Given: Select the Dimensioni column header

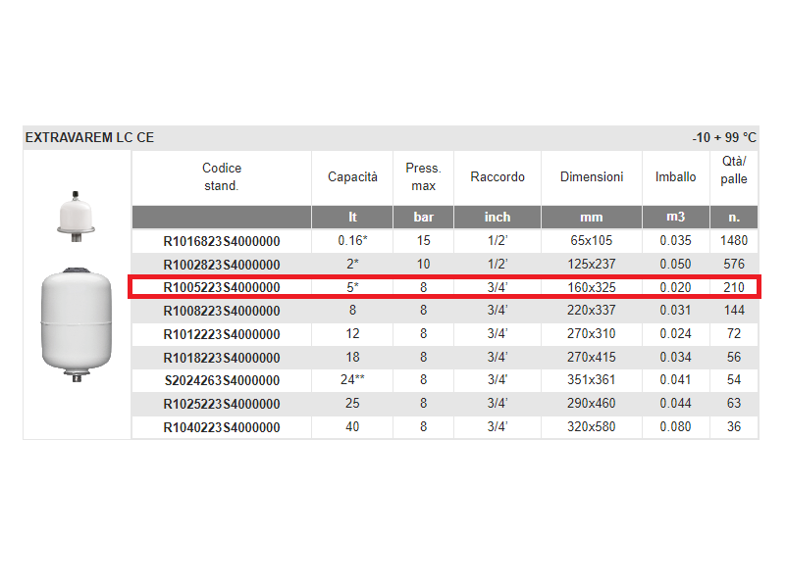Looking at the screenshot, I should 592,177.
